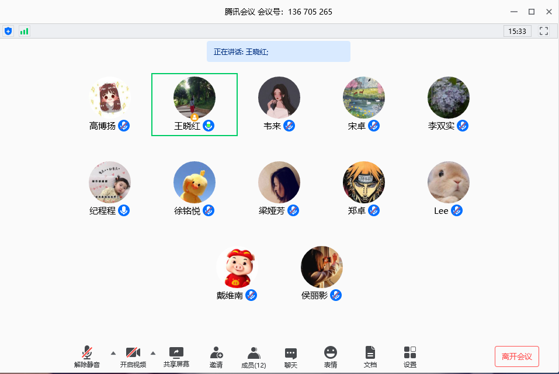559x374 pixels.
Task: Open the Share Screen (共享屏幕) tool
Action: [176, 356]
